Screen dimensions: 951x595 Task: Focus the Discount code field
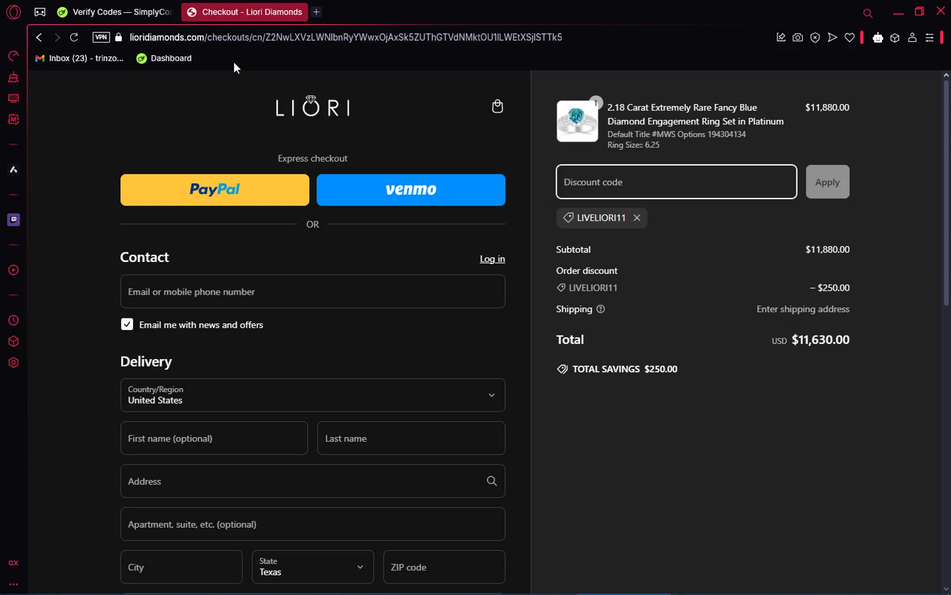pyautogui.click(x=676, y=182)
